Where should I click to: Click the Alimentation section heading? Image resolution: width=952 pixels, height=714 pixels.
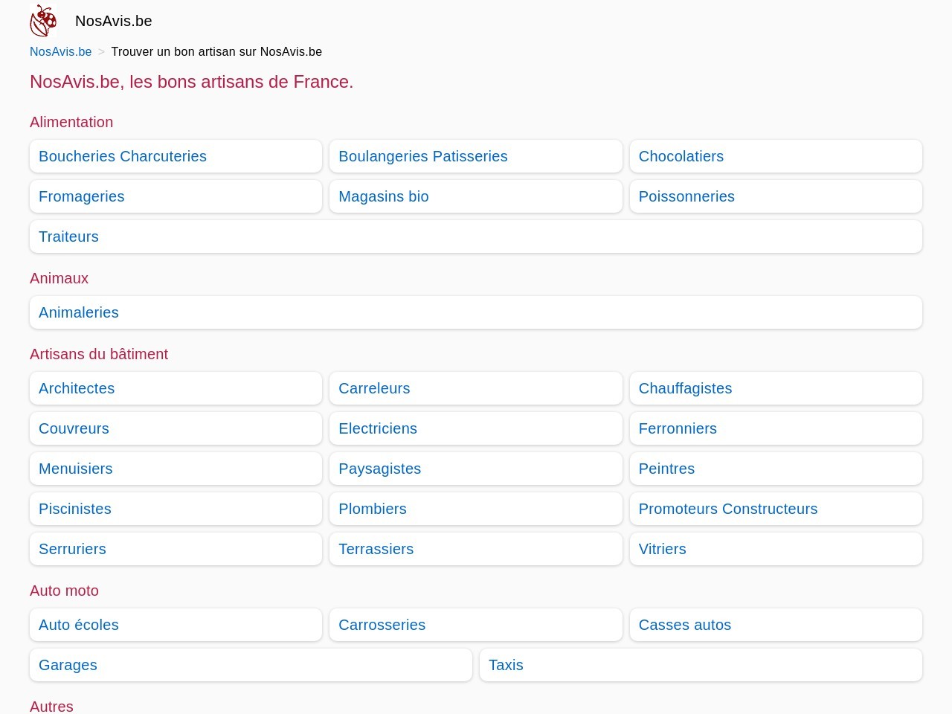point(71,122)
